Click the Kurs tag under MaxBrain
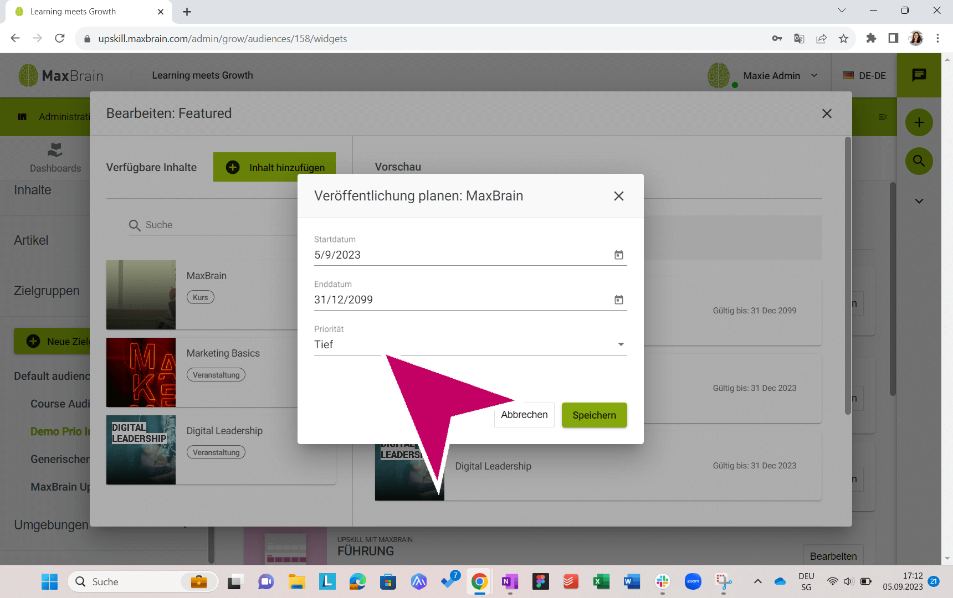 201,297
